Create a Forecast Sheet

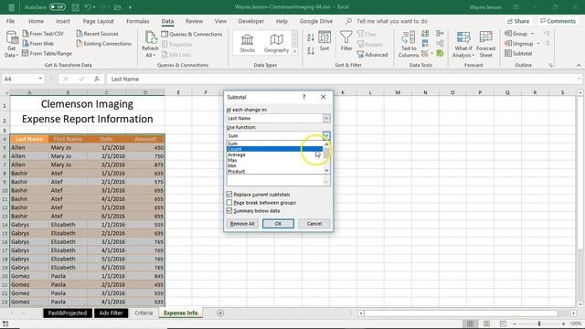point(485,45)
